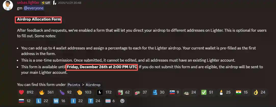The height and width of the screenshot is (107, 276).
Task: Click the Lighter logo reaction with 172
Action: click(x=104, y=92)
